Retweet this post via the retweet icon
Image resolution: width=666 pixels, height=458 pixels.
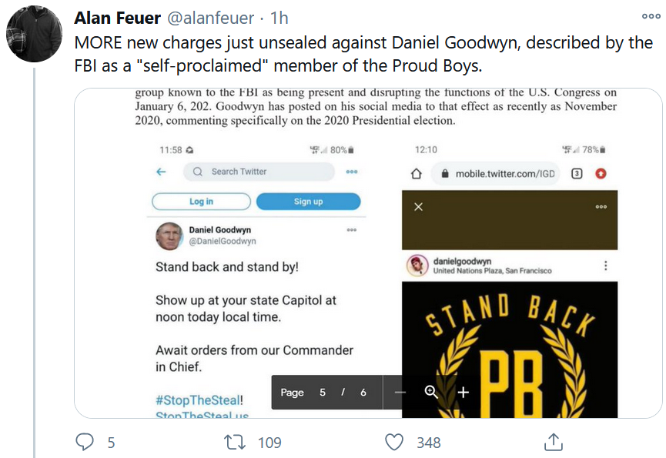(x=235, y=442)
